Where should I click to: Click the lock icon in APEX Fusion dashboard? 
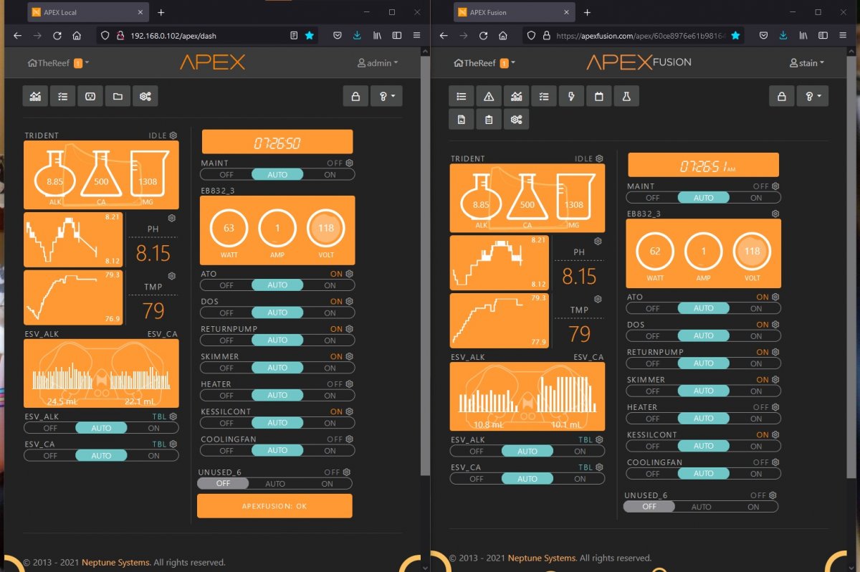(782, 96)
